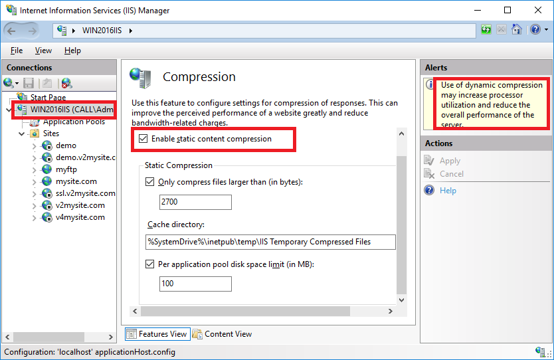Expand the ssl.v2mysite.com site node
Screen dimensions: 554x360
coord(35,194)
